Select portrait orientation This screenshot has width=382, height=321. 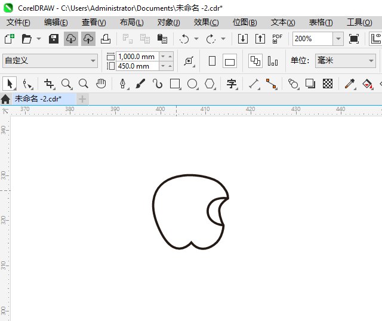[212, 61]
